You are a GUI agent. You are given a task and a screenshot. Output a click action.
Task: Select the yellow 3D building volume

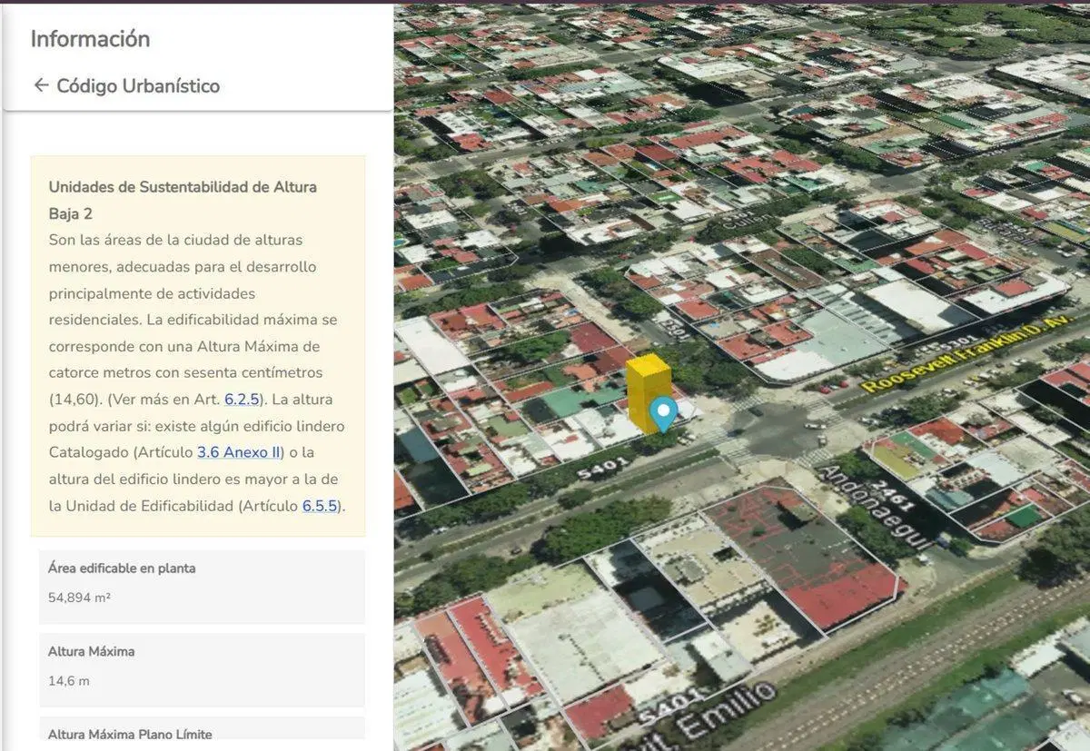[647, 390]
